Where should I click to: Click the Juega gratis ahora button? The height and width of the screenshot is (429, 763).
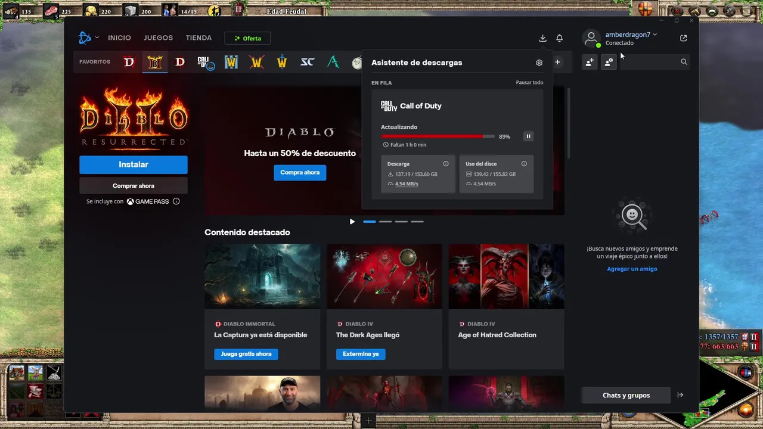[246, 354]
